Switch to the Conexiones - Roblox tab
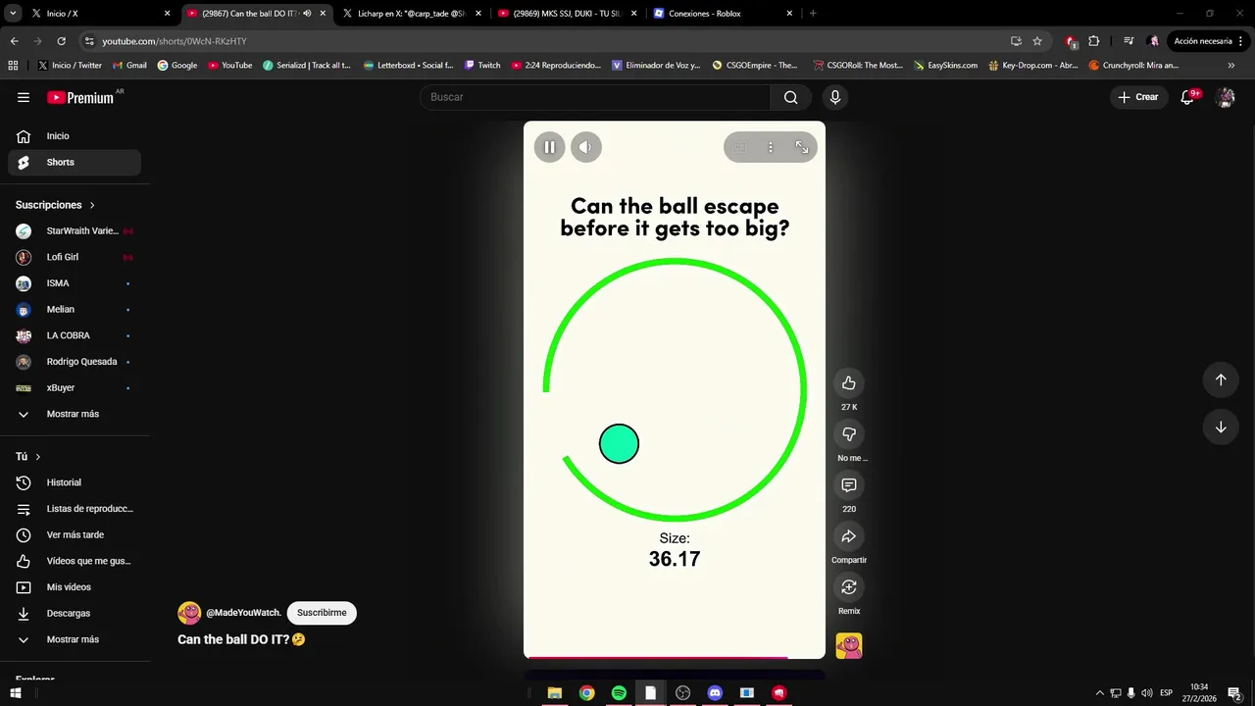 tap(722, 14)
